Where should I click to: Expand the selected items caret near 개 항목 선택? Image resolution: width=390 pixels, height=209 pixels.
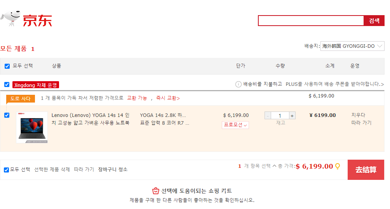(x=274, y=166)
